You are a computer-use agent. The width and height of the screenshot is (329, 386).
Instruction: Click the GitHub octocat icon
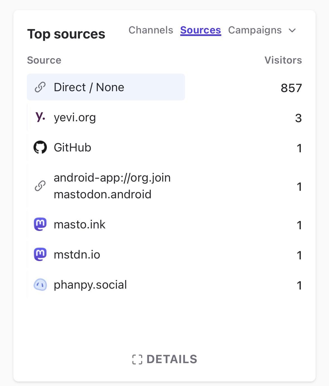coord(40,147)
